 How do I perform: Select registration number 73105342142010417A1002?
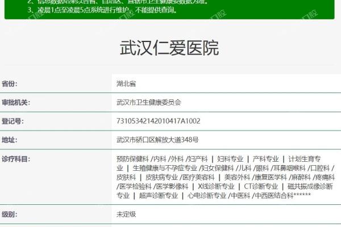tap(159, 121)
